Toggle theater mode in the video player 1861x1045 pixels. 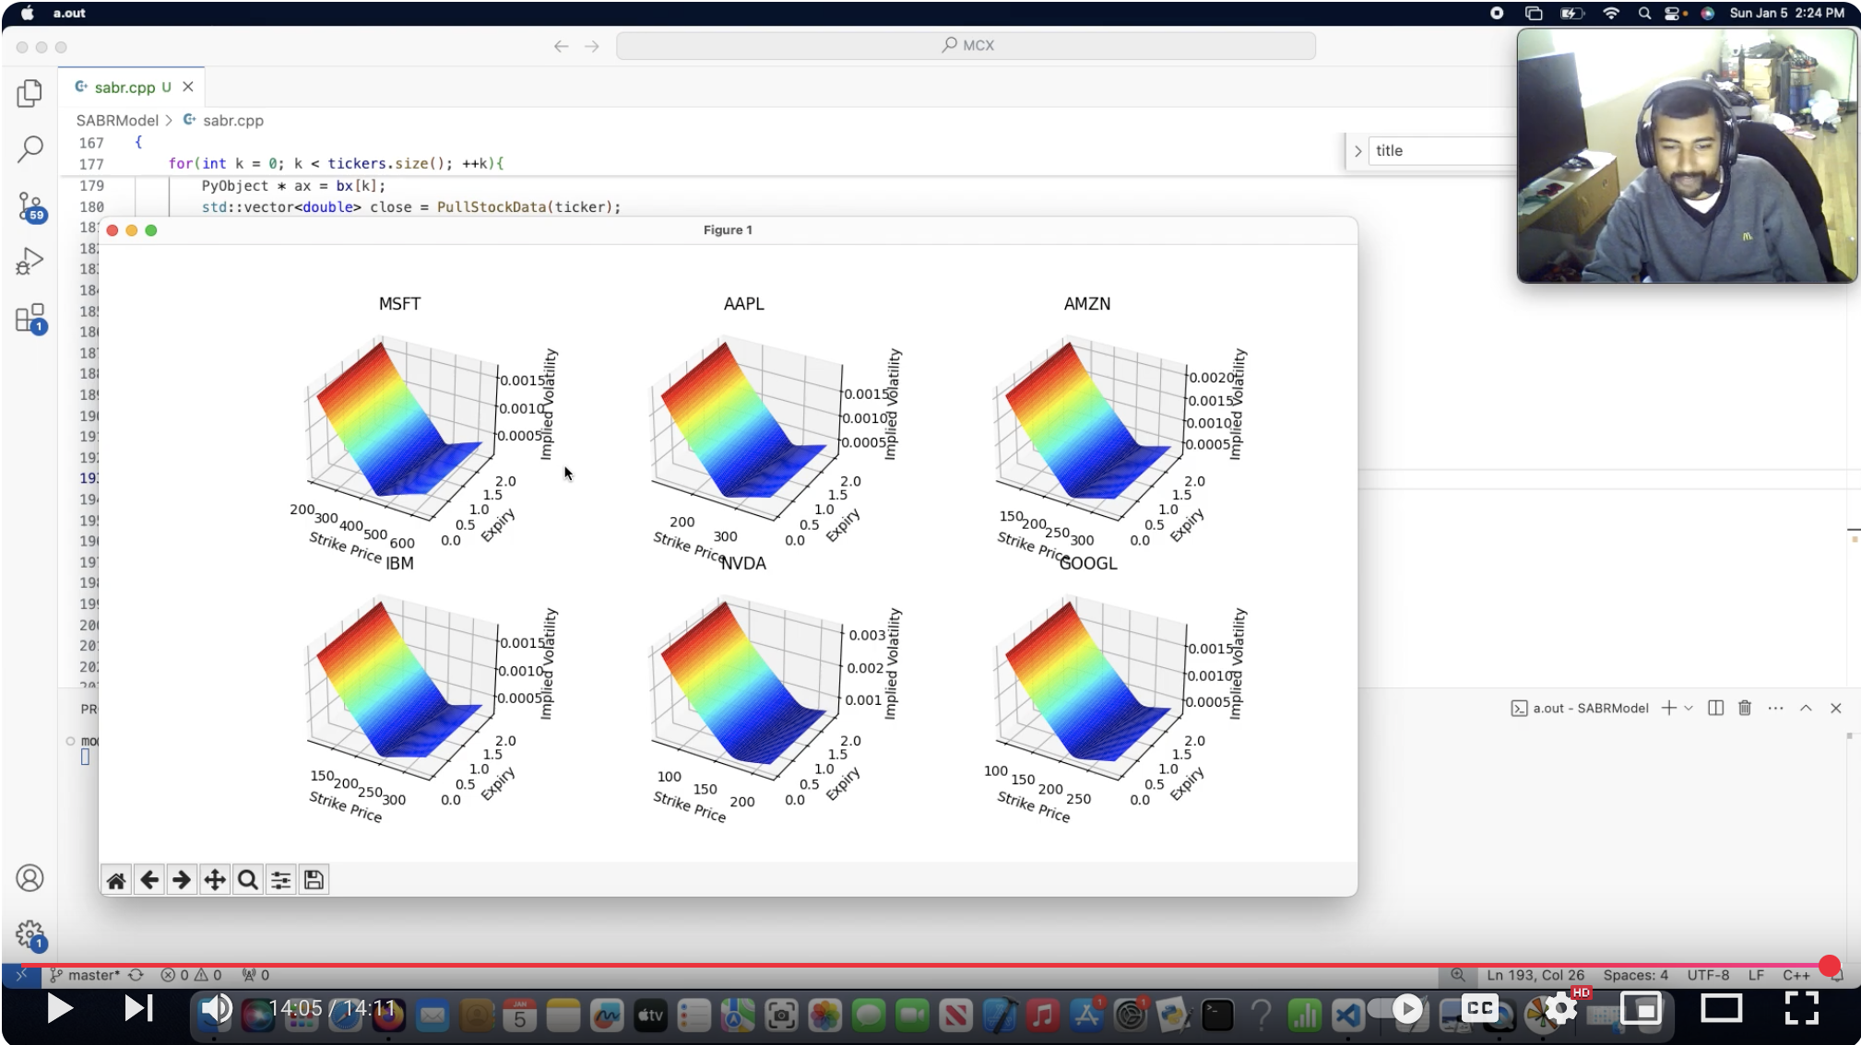[1721, 1008]
